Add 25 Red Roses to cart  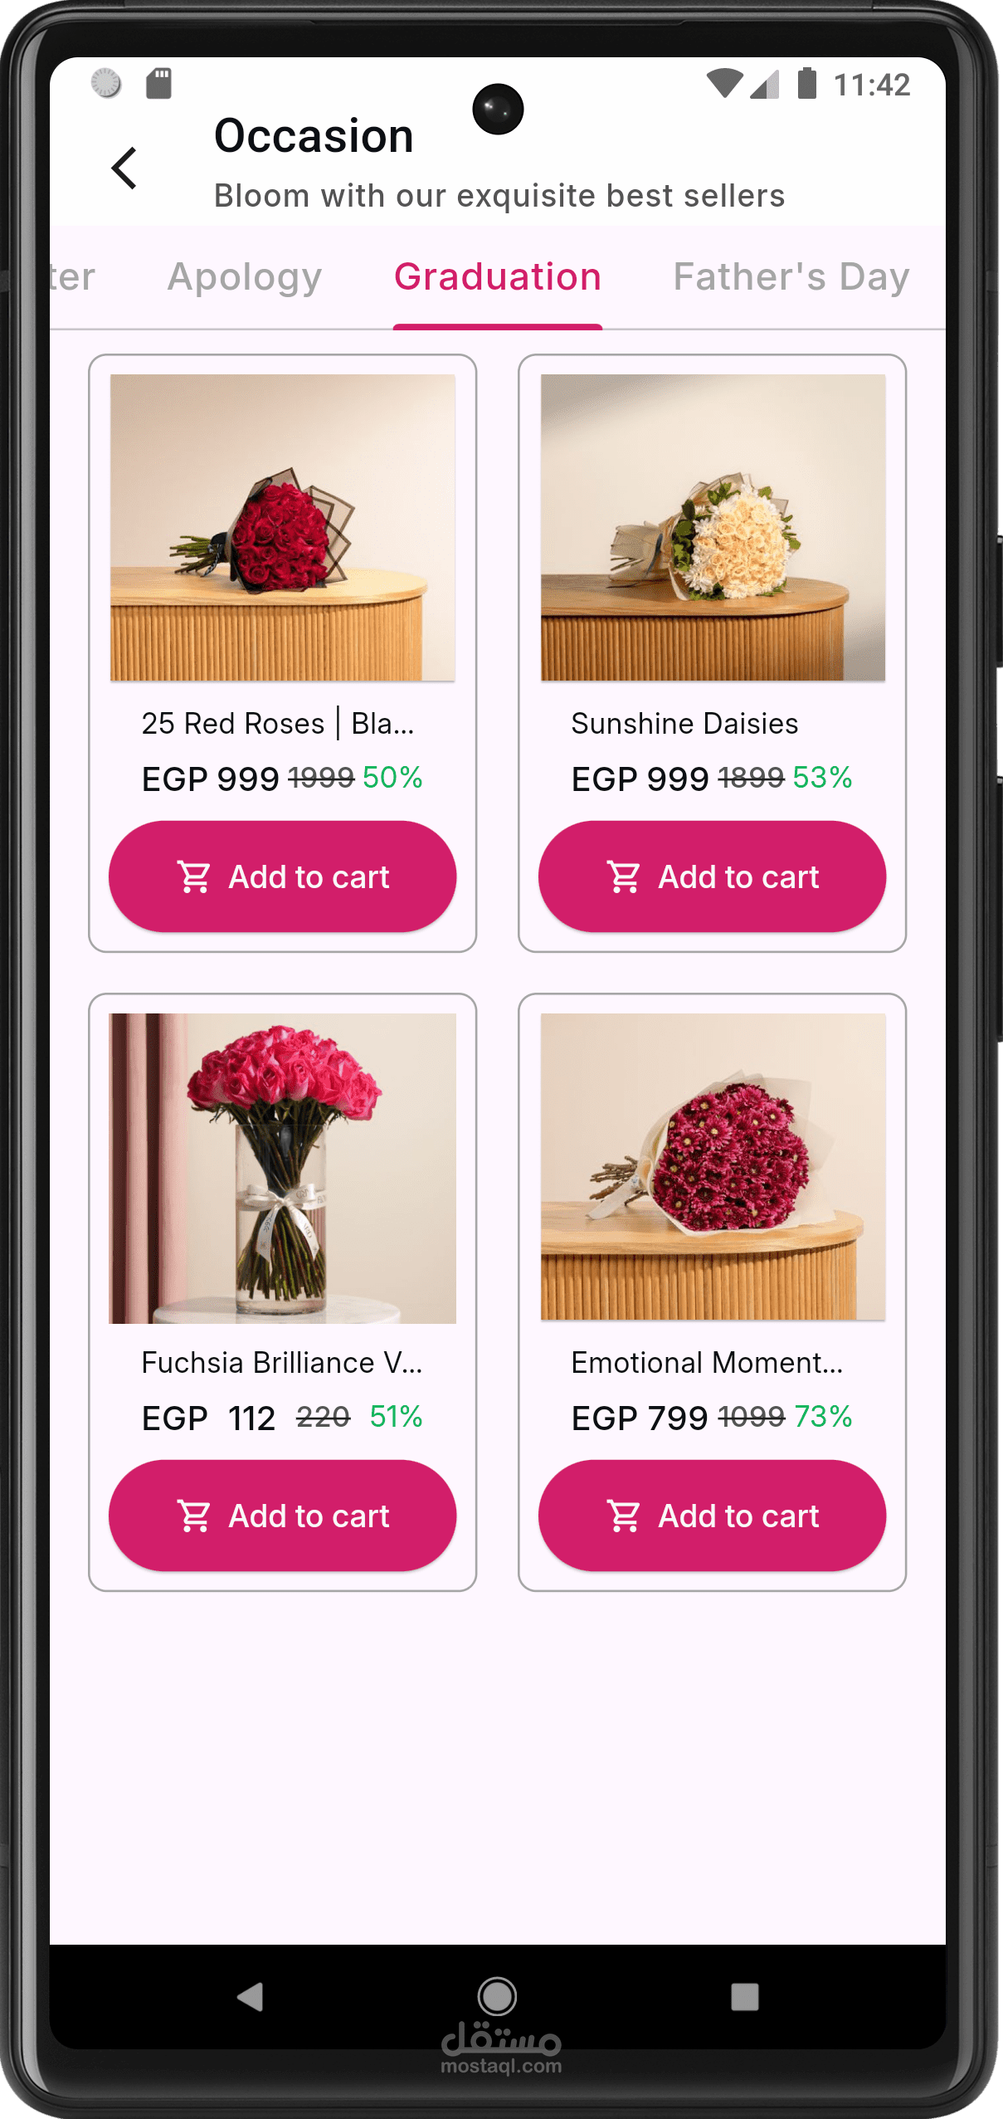[x=283, y=876]
